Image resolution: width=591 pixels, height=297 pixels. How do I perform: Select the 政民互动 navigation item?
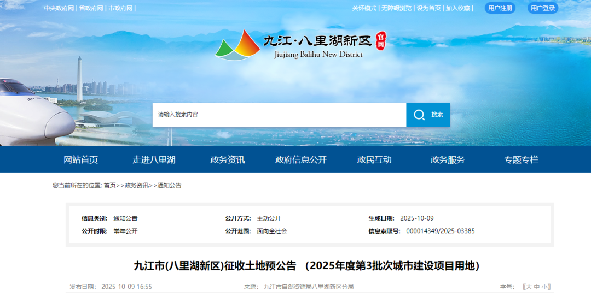[374, 159]
